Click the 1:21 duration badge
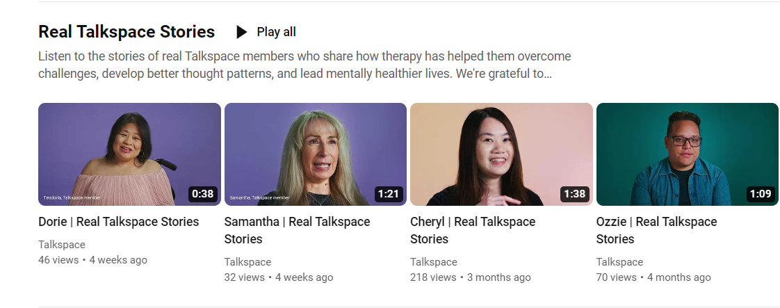The height and width of the screenshot is (308, 780). click(389, 194)
